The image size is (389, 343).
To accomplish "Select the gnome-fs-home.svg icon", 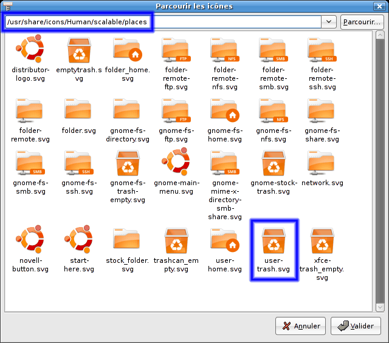I will click(x=225, y=110).
